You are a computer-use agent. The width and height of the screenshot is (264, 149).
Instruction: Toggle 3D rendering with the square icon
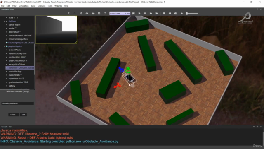[x=164, y=13]
